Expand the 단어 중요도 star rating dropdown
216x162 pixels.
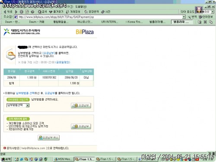(x=213, y=12)
